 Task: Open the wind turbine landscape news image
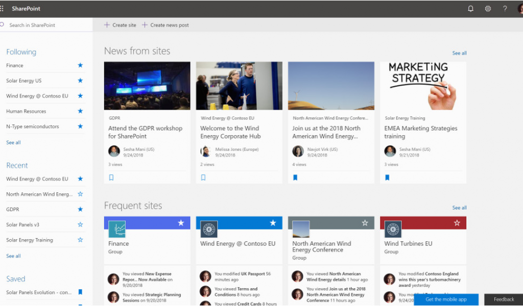(331, 86)
